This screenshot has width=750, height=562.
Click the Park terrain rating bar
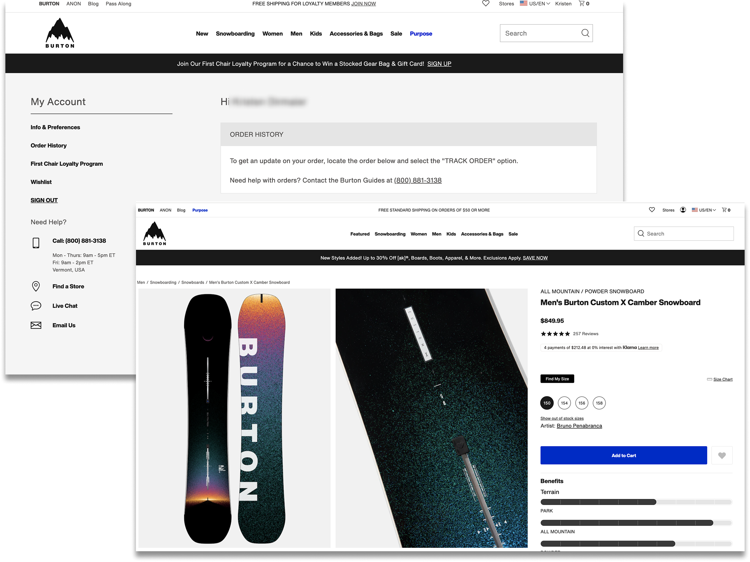pyautogui.click(x=636, y=502)
